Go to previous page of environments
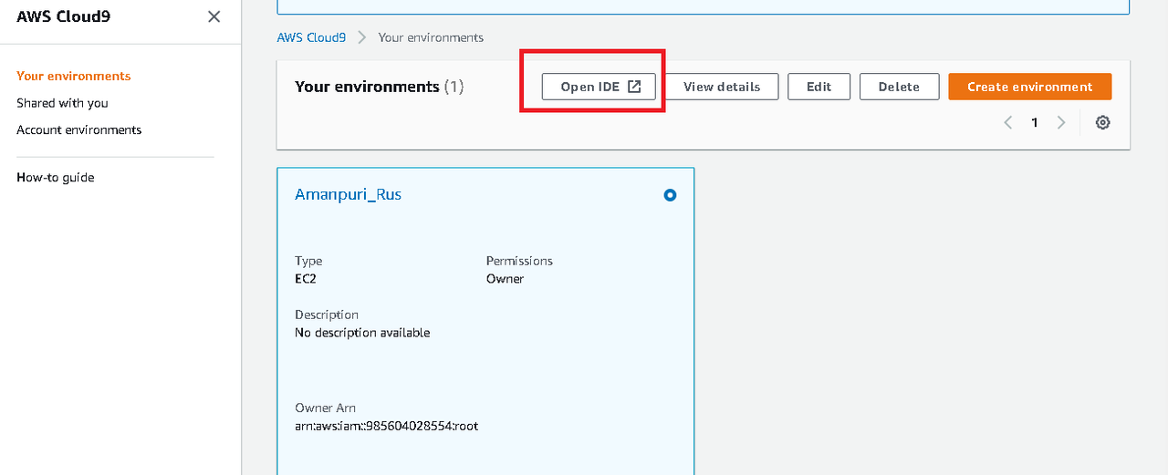Viewport: 1168px width, 475px height. (1008, 122)
